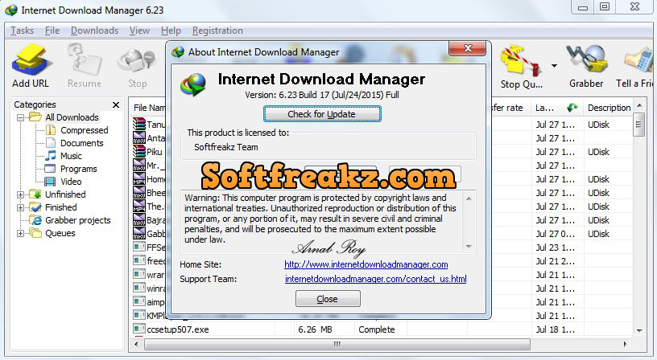
Task: Select the Compressed category
Action: [85, 130]
